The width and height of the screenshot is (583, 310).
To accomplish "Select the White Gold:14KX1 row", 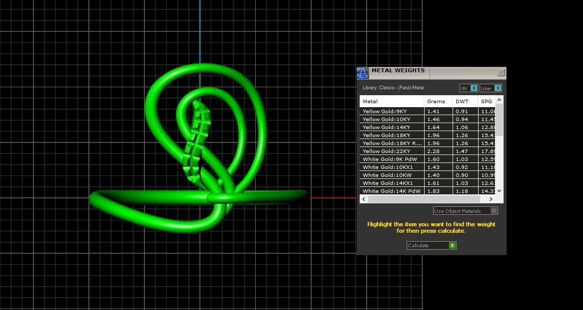I will coord(428,183).
